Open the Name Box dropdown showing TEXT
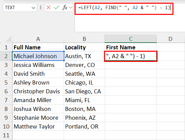The height and width of the screenshot is (140, 185). point(34,8)
